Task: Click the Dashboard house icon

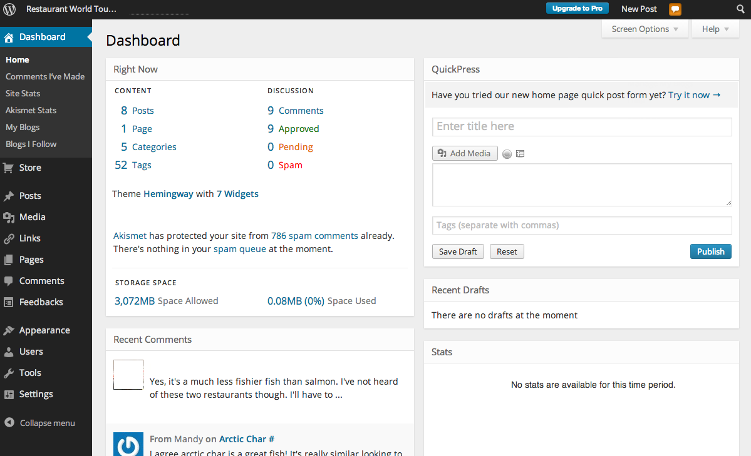Action: [9, 38]
